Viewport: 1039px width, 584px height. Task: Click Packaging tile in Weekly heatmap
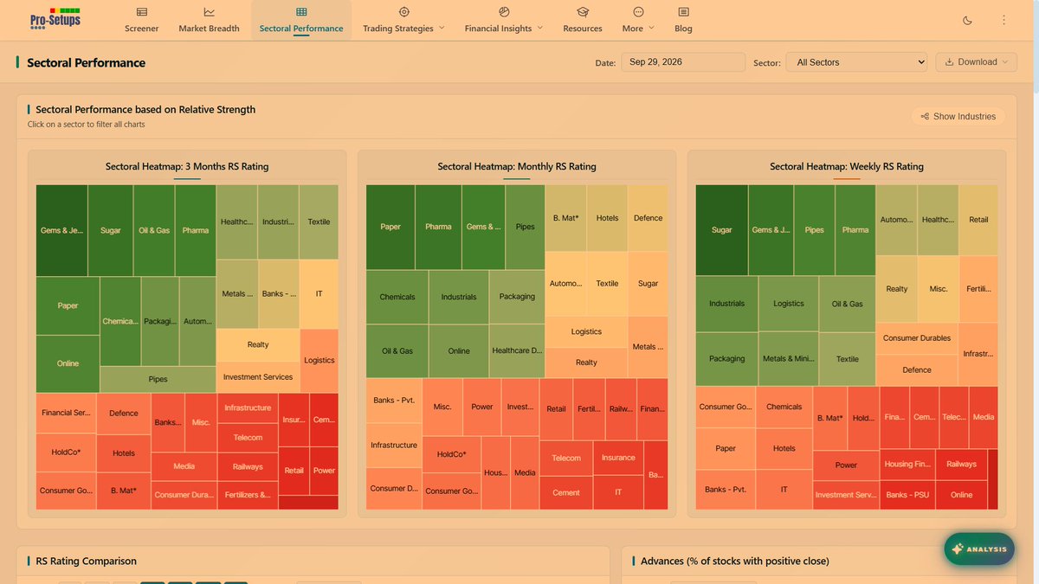[726, 359]
